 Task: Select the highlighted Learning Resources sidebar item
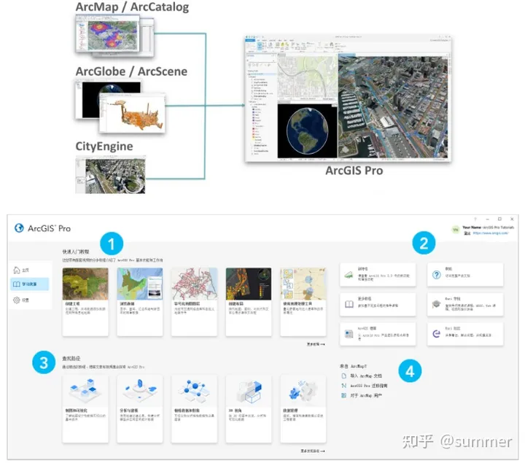click(x=29, y=284)
